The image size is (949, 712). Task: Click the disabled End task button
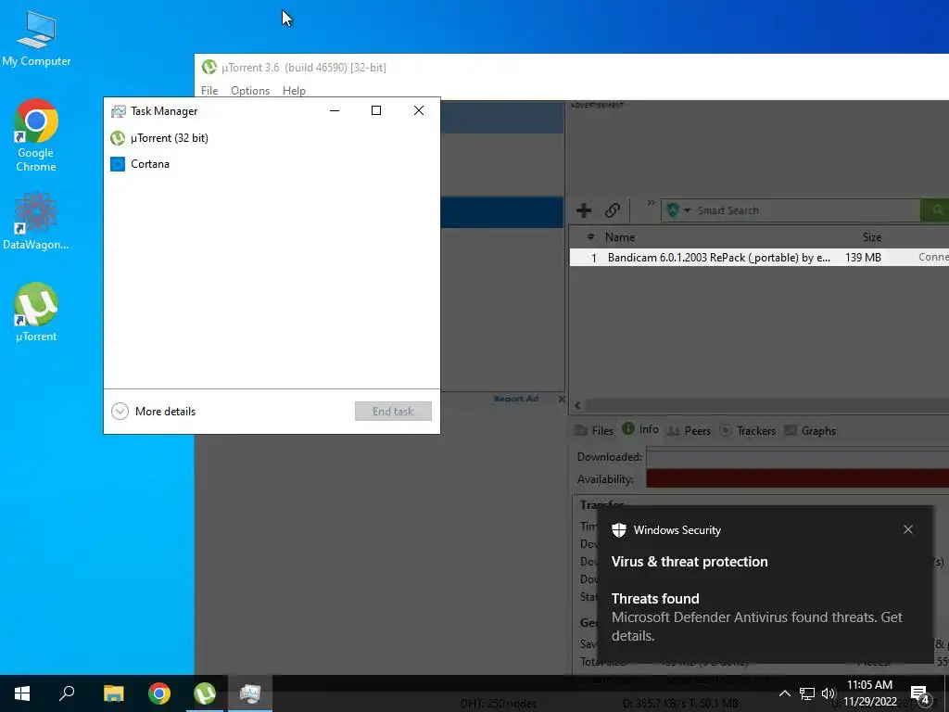click(393, 411)
